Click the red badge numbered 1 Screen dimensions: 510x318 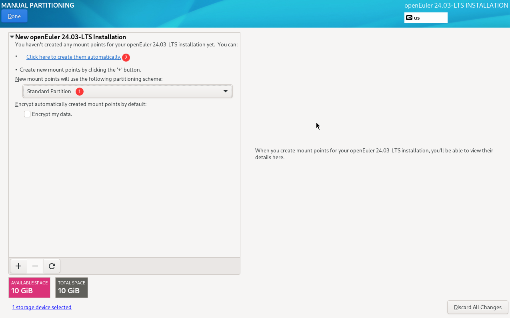[x=80, y=92]
